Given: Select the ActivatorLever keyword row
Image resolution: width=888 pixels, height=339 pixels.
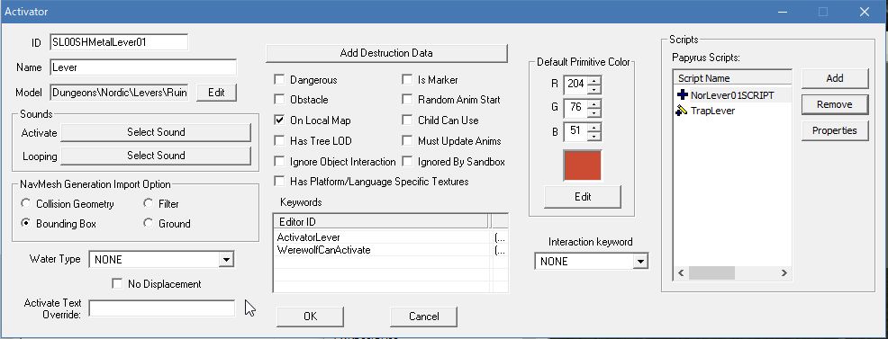Looking at the screenshot, I should (391, 237).
